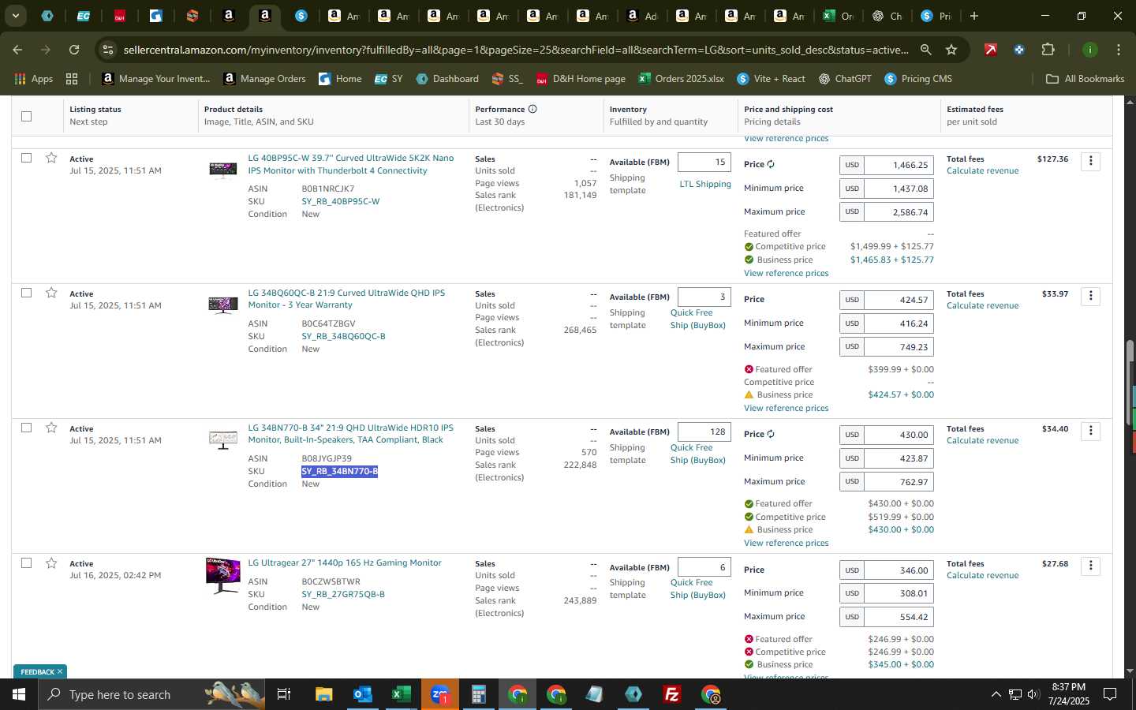Viewport: 1136px width, 710px height.
Task: Calculate revenue for the LG 34BN770-B listing
Action: coord(982,440)
